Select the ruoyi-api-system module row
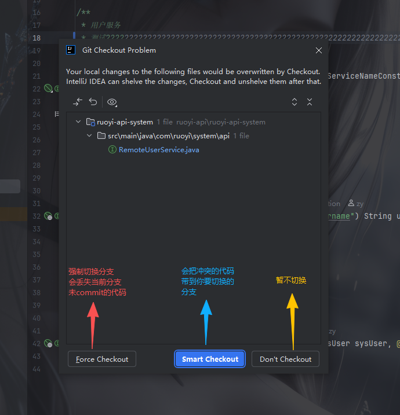Image resolution: width=400 pixels, height=415 pixels. [x=194, y=122]
